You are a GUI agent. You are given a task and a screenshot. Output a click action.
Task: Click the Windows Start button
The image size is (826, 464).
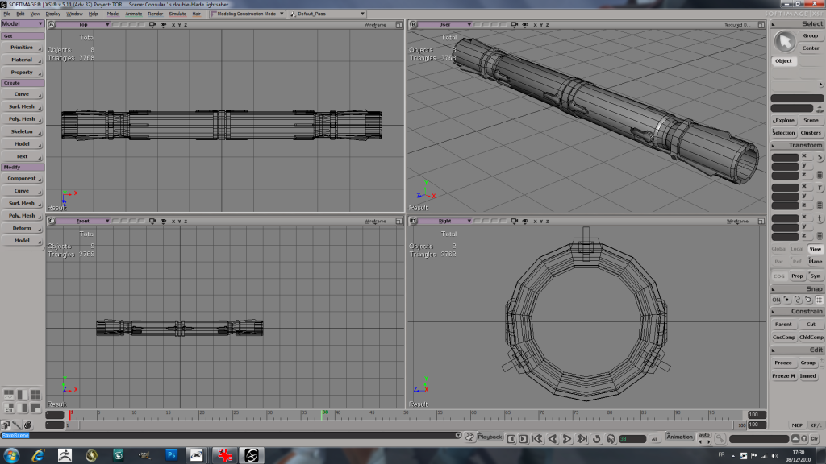[x=11, y=455]
